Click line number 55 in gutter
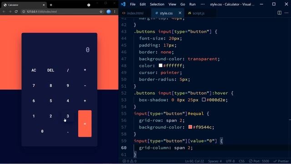Viewport: 291px width, 164px height. coord(124,113)
